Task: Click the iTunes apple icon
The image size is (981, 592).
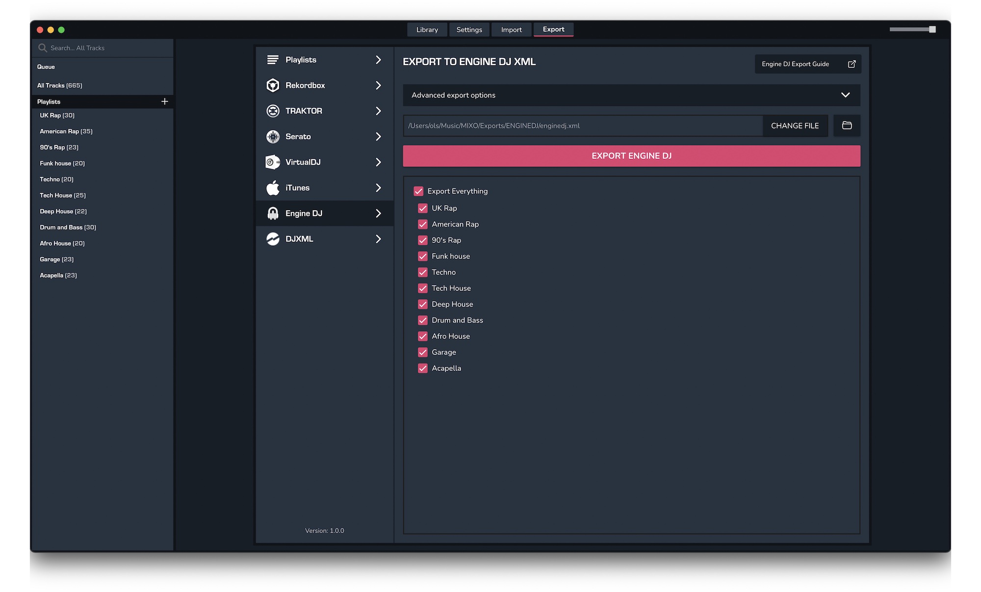Action: 273,187
